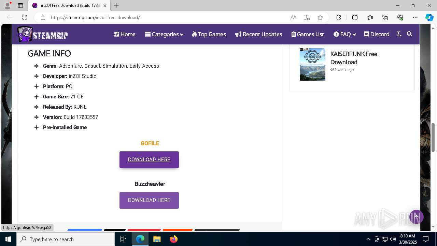The image size is (437, 246).
Task: Click GOFILE Download Here button
Action: [149, 160]
